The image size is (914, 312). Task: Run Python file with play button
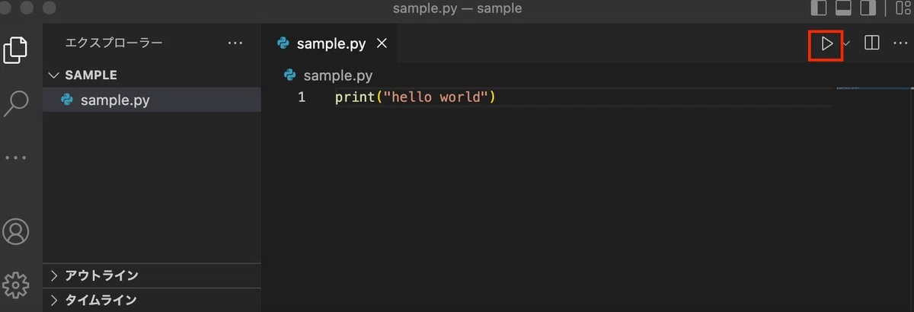tap(826, 43)
